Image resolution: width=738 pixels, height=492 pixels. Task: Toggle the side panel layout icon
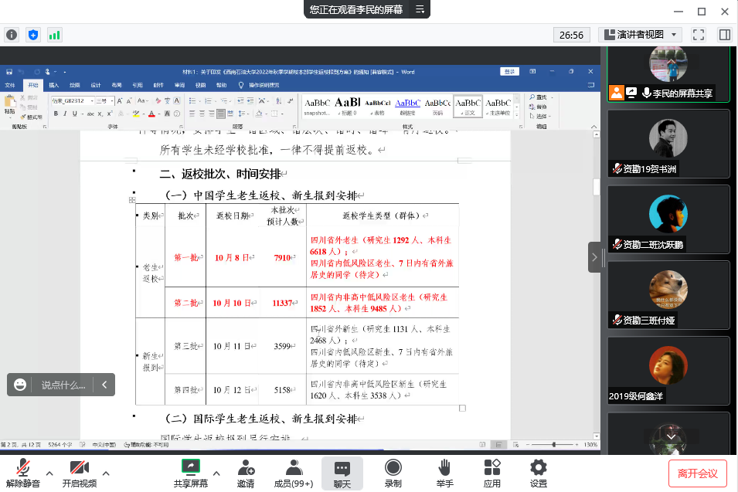(x=724, y=35)
